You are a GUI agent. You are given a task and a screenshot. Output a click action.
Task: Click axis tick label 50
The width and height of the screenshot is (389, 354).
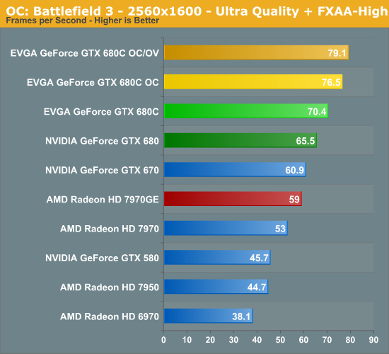pos(280,340)
